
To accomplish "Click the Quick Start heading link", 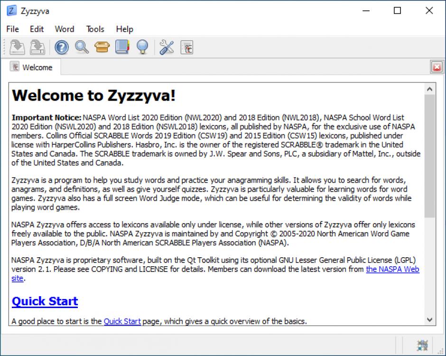I will click(x=45, y=301).
